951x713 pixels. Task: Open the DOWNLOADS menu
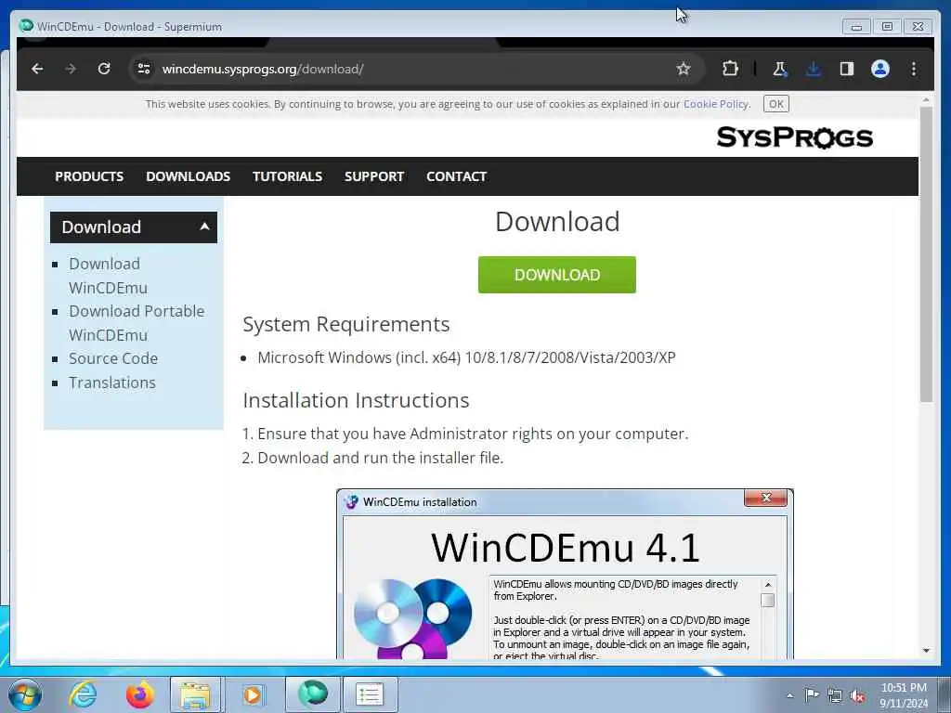pyautogui.click(x=188, y=176)
